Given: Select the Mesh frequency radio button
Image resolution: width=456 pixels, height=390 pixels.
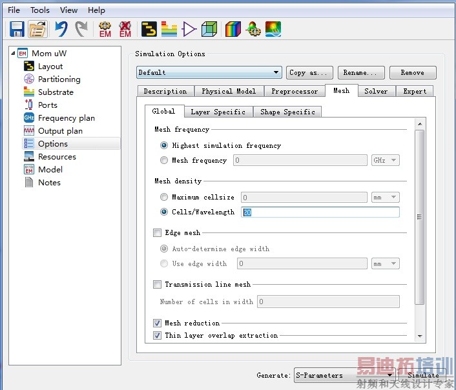Looking at the screenshot, I should pos(164,160).
